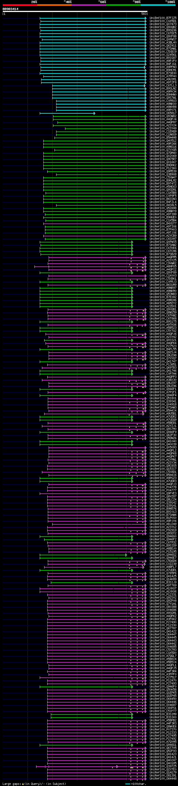Click the UniRef100_O24561 entry
178x786 pixels.
coord(163,55)
